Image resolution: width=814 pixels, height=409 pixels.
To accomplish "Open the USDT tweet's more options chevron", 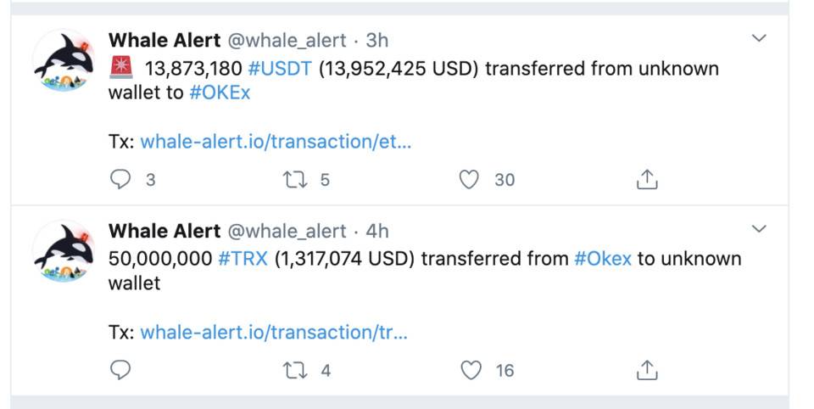I will (760, 38).
